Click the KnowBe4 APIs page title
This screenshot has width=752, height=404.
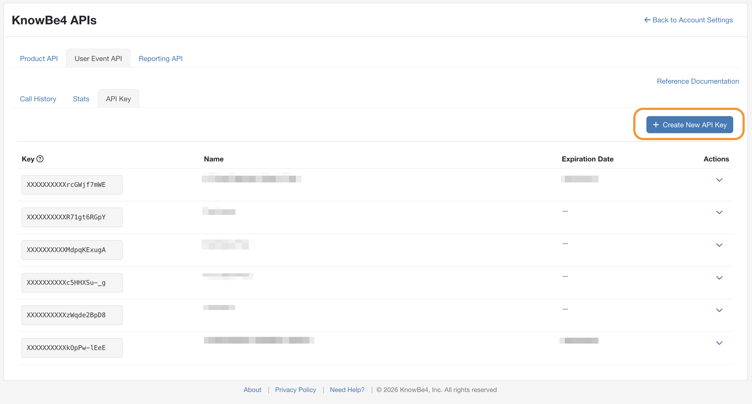pyautogui.click(x=54, y=20)
